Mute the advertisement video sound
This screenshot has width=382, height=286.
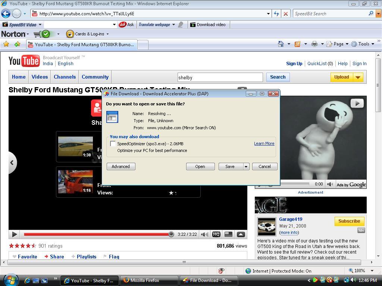(x=330, y=184)
